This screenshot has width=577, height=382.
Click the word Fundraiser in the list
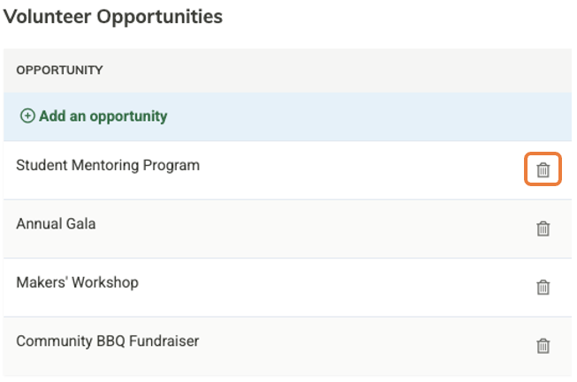(163, 341)
